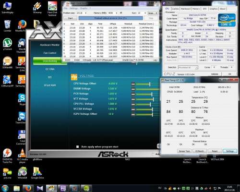Click the Log link in LinX status bar

[x=156, y=60]
